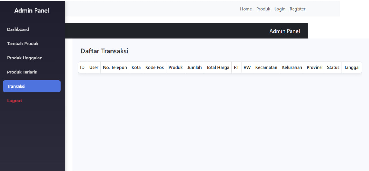Open the Dashboard sidebar item
Viewport: 369px width, 171px height.
(18, 29)
